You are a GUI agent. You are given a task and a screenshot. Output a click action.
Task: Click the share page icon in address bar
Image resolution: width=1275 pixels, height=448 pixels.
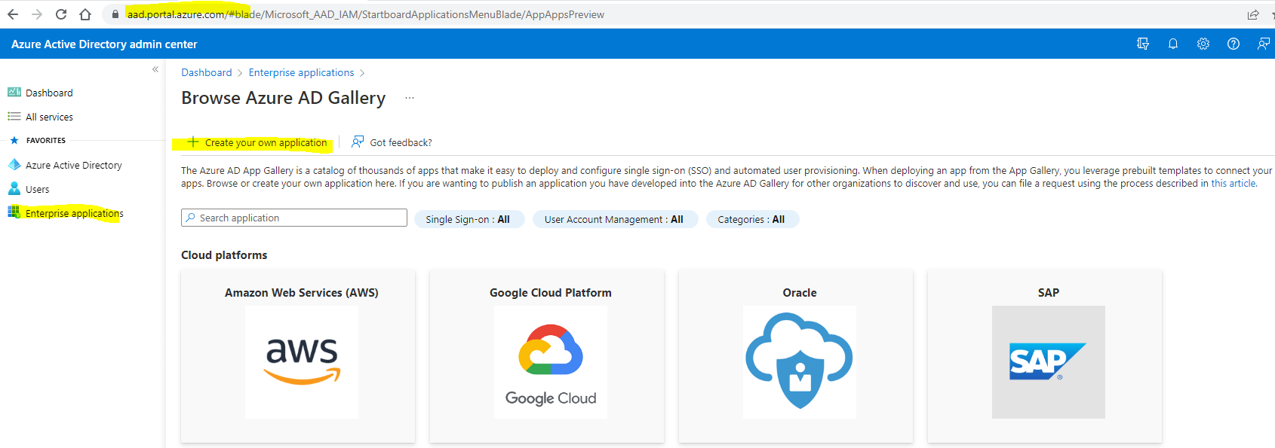pyautogui.click(x=1253, y=14)
